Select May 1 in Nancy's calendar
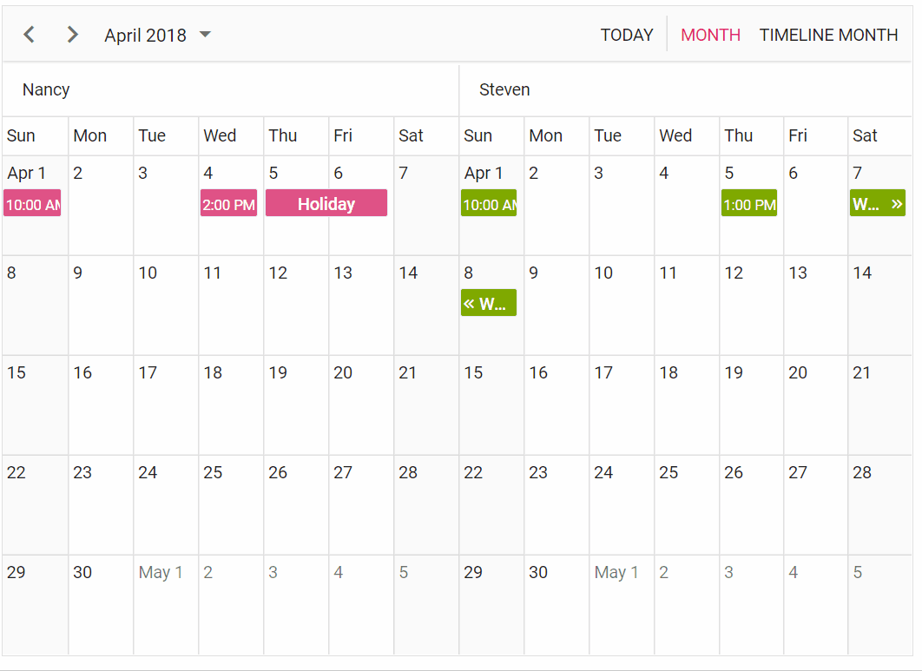 tap(165, 608)
